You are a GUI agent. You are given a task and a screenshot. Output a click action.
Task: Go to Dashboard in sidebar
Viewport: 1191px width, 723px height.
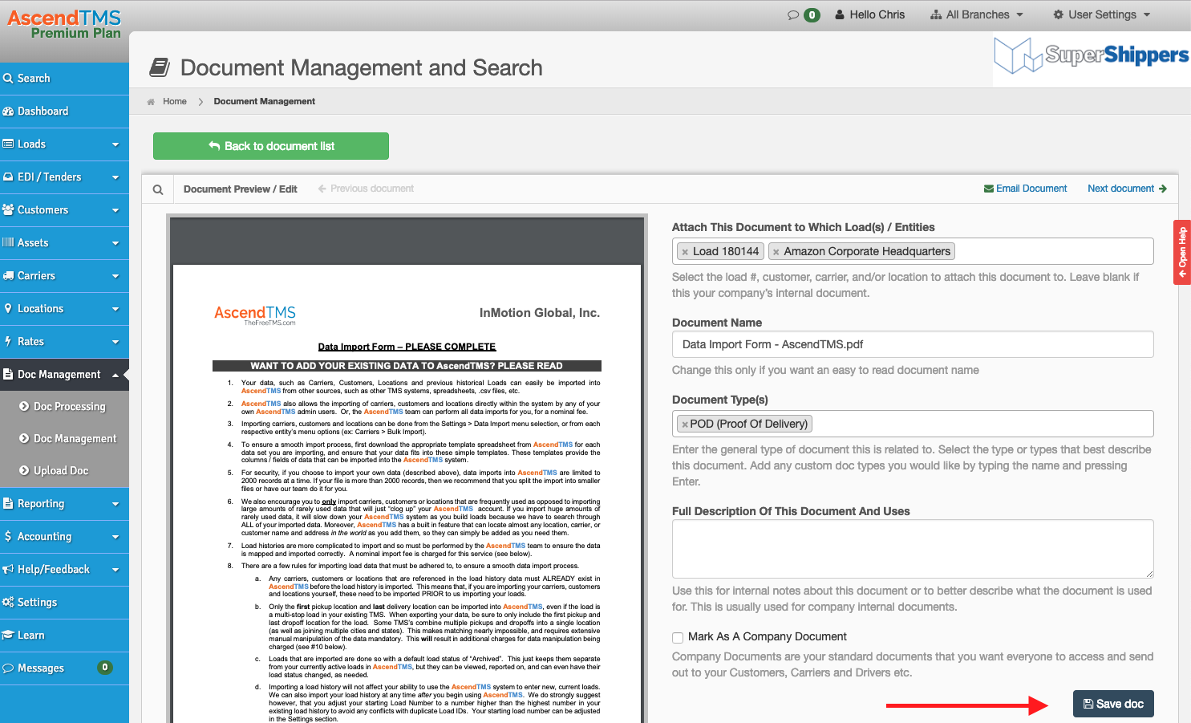[x=64, y=111]
